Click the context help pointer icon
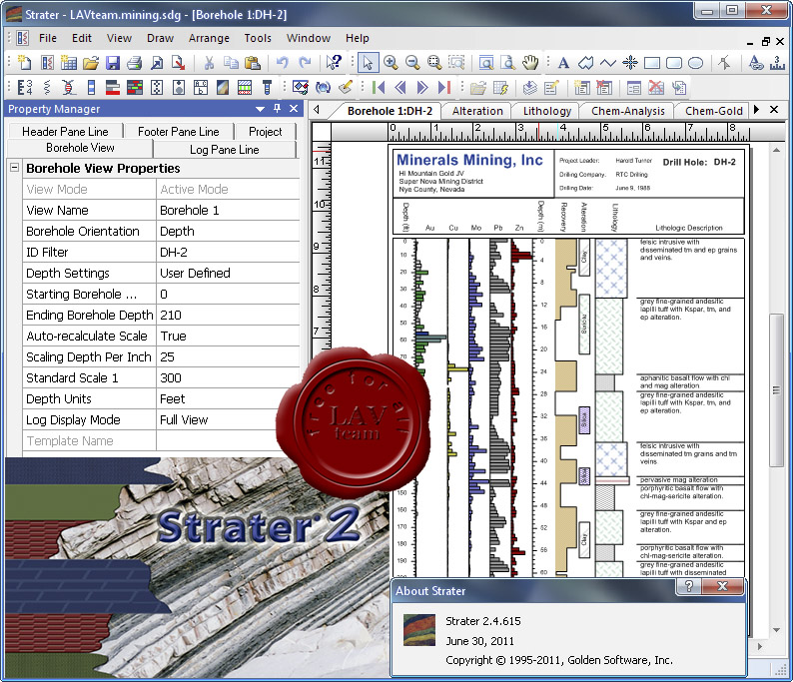The width and height of the screenshot is (793, 682). [x=334, y=63]
